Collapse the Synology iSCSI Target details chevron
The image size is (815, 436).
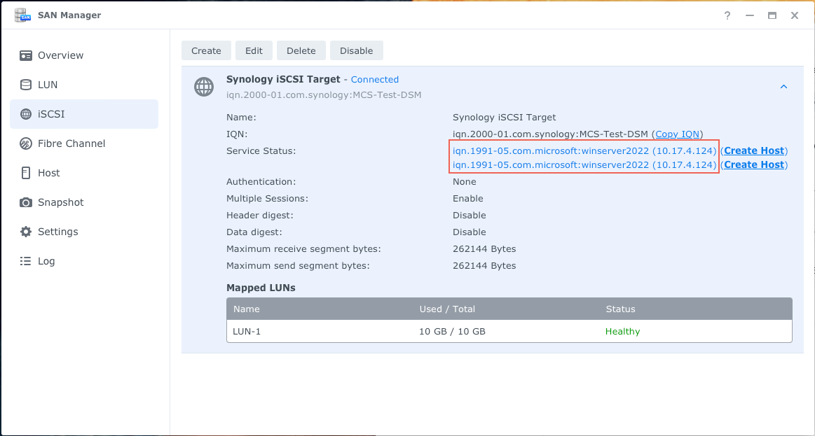click(783, 87)
